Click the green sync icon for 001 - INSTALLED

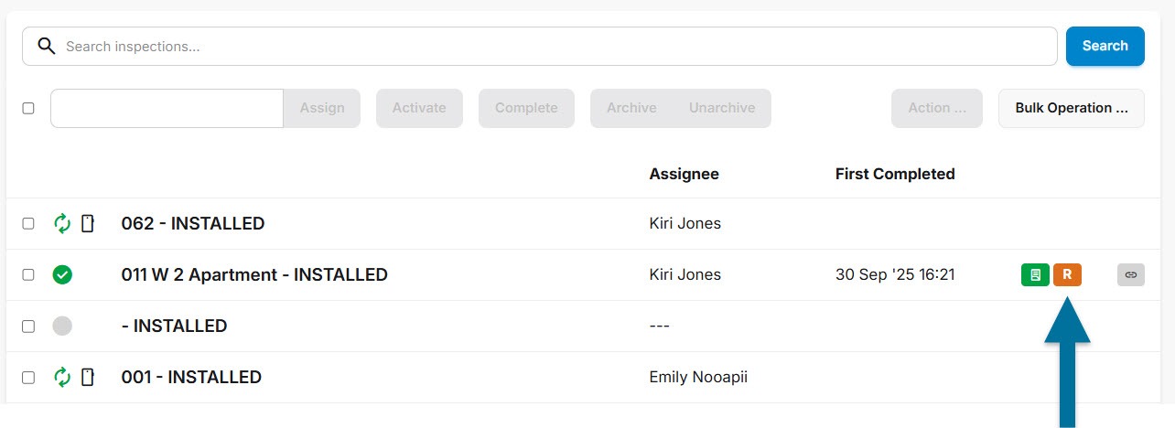pyautogui.click(x=62, y=377)
